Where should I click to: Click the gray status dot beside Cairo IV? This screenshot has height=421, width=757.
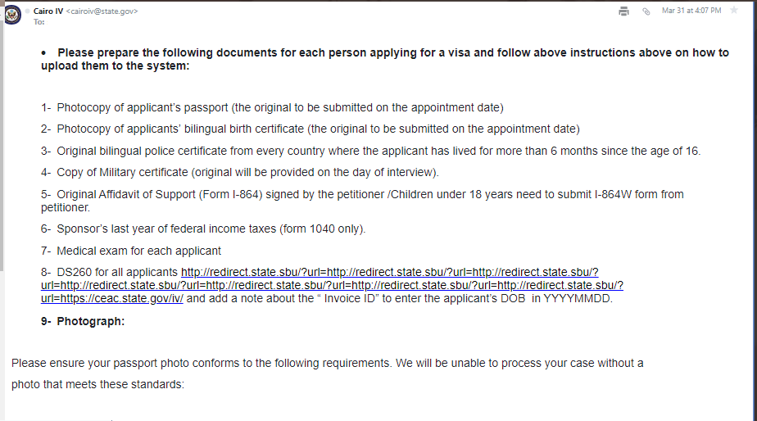(28, 11)
